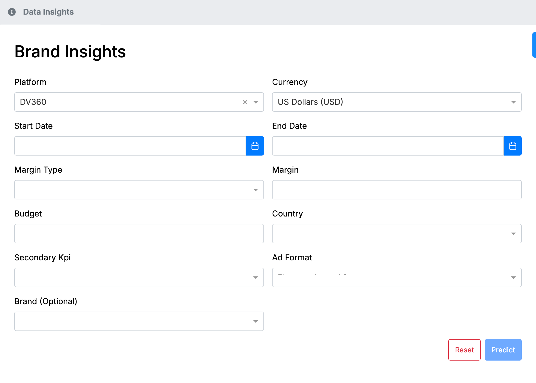Click the Budget input field
The height and width of the screenshot is (383, 536).
point(139,233)
